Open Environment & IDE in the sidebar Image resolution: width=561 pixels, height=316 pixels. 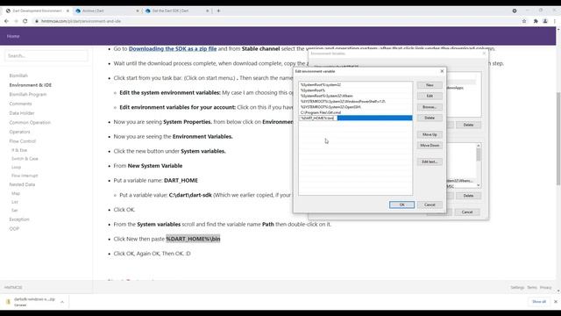(x=31, y=85)
